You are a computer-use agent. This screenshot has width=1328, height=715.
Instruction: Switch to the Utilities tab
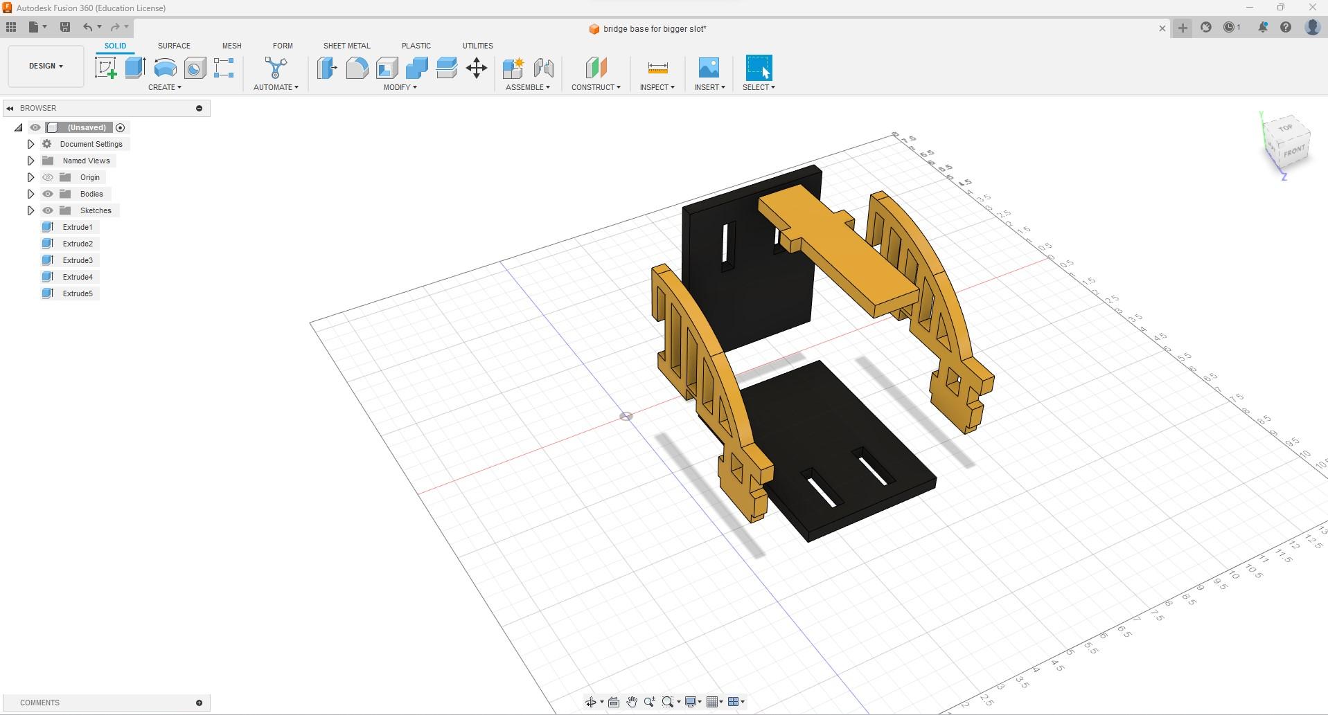pyautogui.click(x=477, y=46)
